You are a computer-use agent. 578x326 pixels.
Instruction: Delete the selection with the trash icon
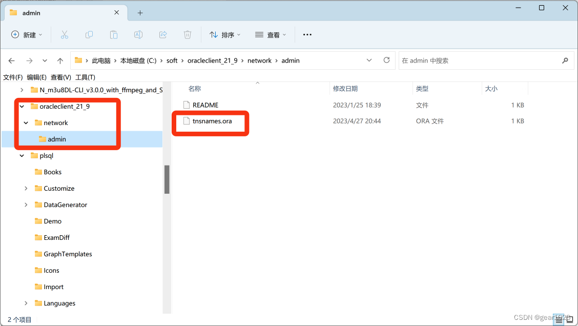coord(187,34)
